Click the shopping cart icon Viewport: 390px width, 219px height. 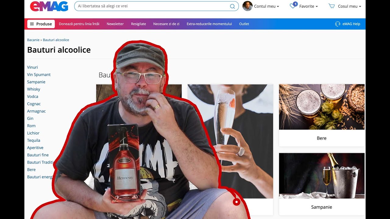click(331, 6)
